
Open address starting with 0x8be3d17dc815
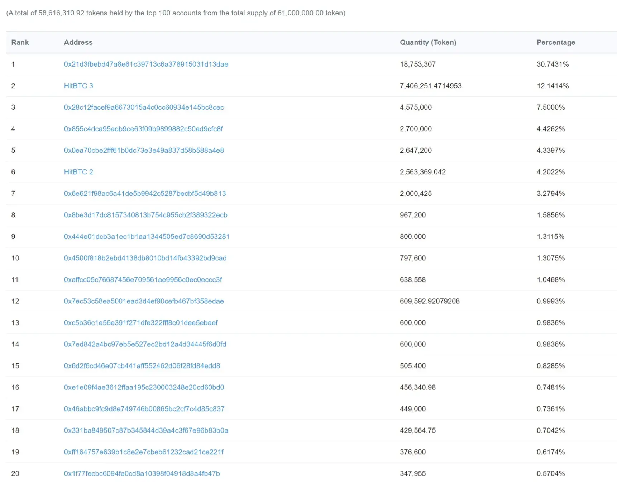145,215
